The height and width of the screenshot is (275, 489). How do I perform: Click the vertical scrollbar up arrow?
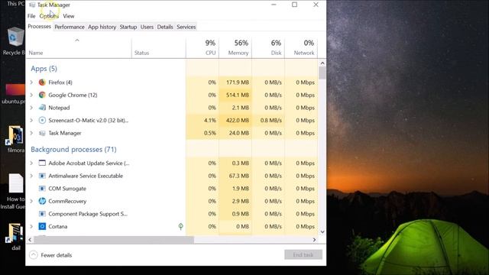(322, 63)
